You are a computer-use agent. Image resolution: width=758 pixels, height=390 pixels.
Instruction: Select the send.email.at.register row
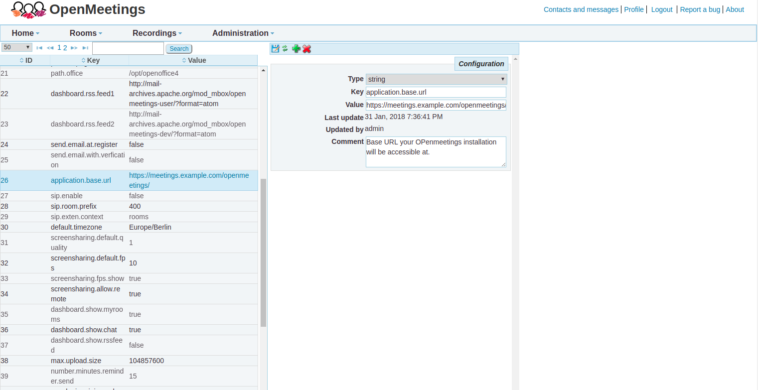pos(129,144)
